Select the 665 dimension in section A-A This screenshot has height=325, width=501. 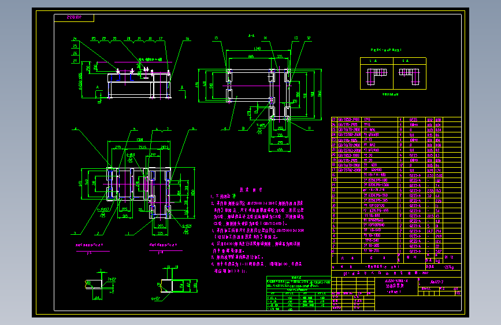point(251,57)
